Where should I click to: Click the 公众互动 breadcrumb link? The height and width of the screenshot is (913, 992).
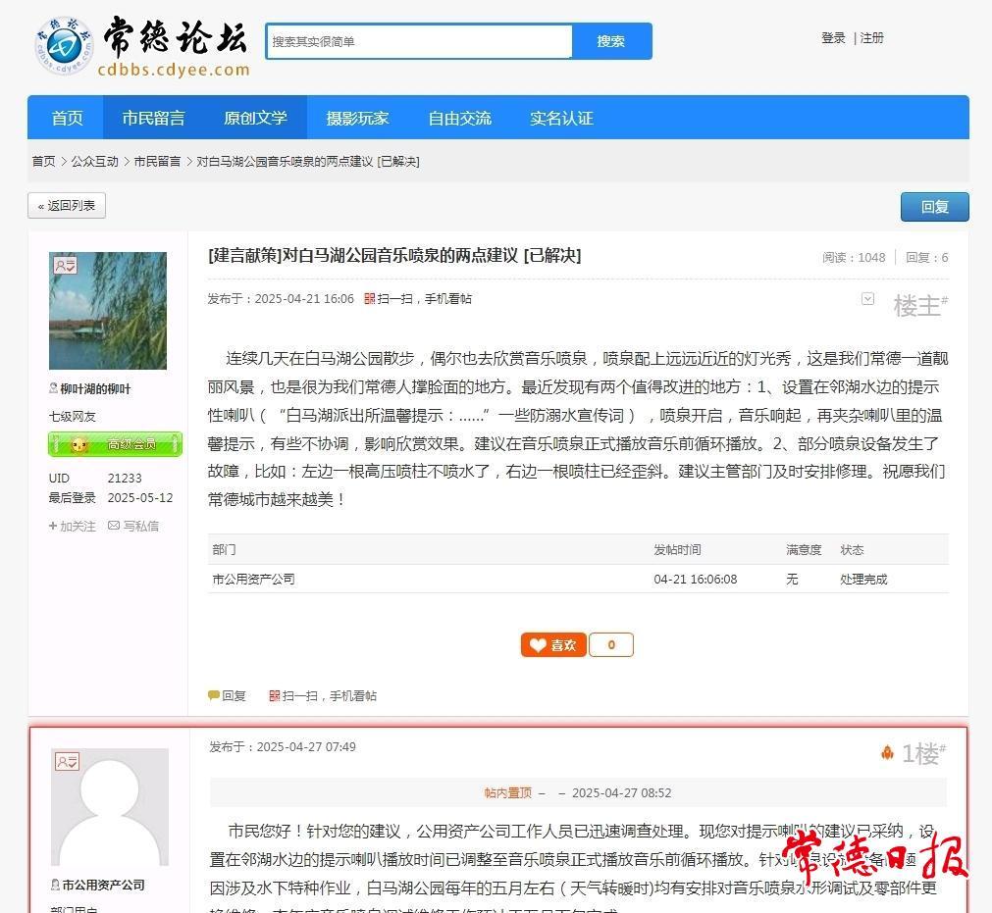coord(94,161)
